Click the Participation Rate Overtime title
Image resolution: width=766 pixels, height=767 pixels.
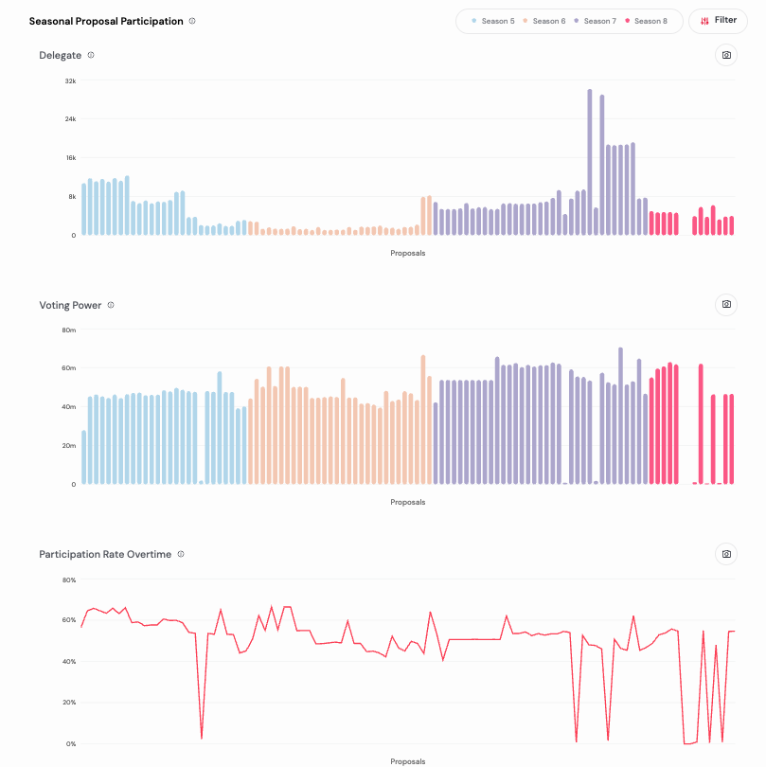click(105, 554)
